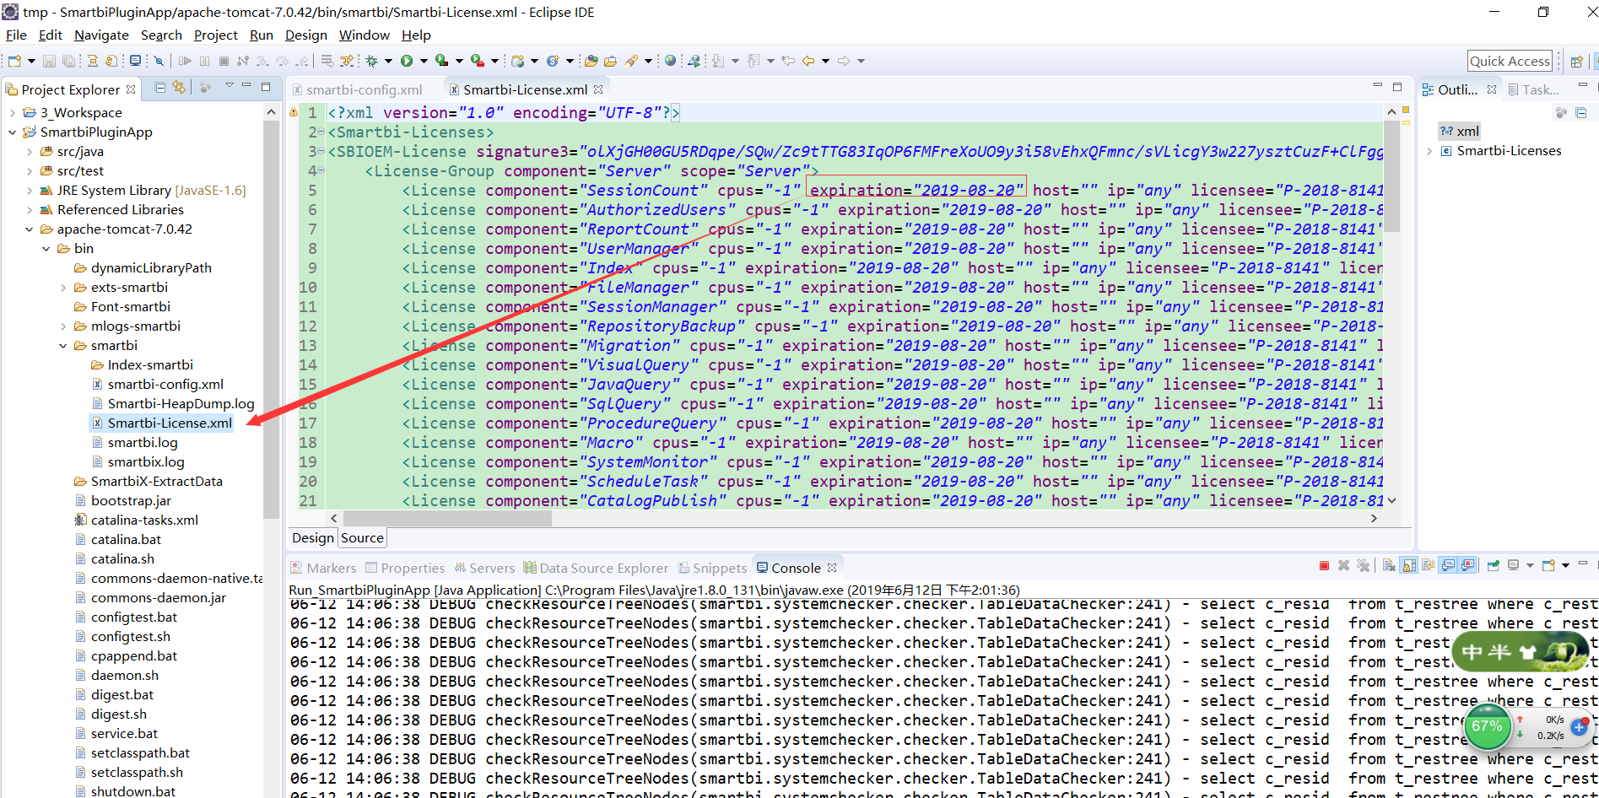Expand Smartbi-Licenses in Outline

pos(1429,150)
